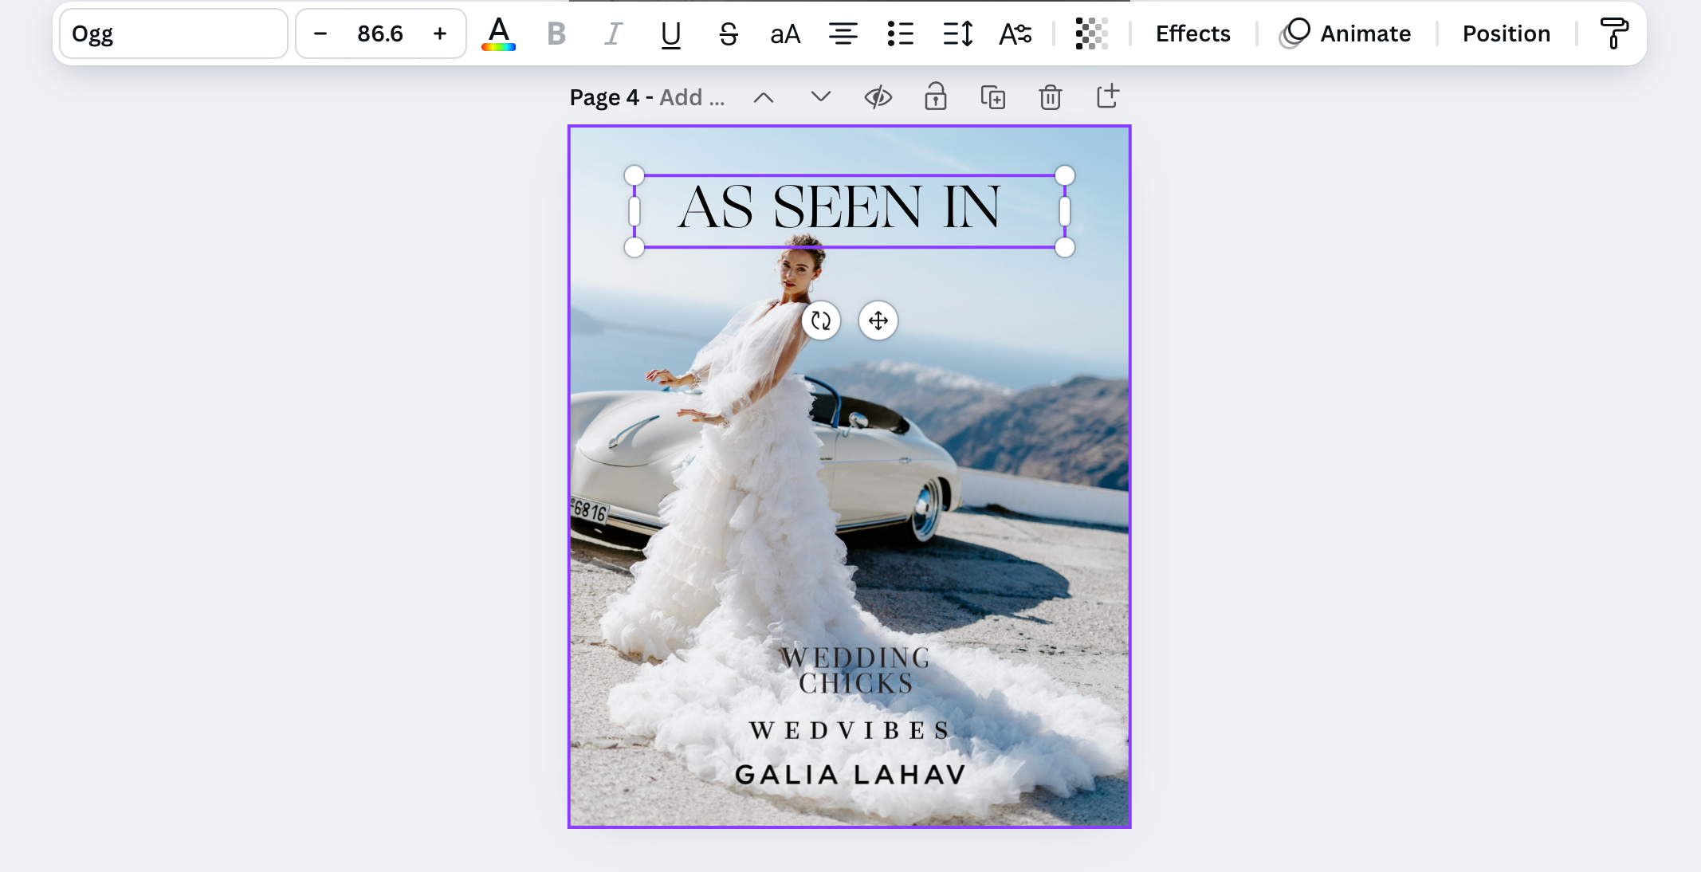Image resolution: width=1701 pixels, height=872 pixels.
Task: Change text alignment
Action: (x=843, y=33)
